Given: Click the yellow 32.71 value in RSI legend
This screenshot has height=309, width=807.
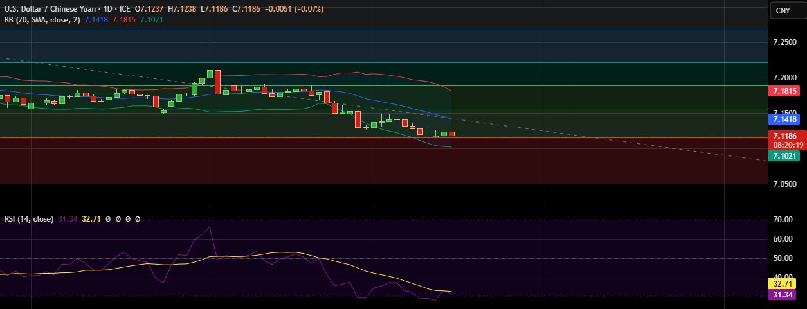Looking at the screenshot, I should click(x=93, y=219).
